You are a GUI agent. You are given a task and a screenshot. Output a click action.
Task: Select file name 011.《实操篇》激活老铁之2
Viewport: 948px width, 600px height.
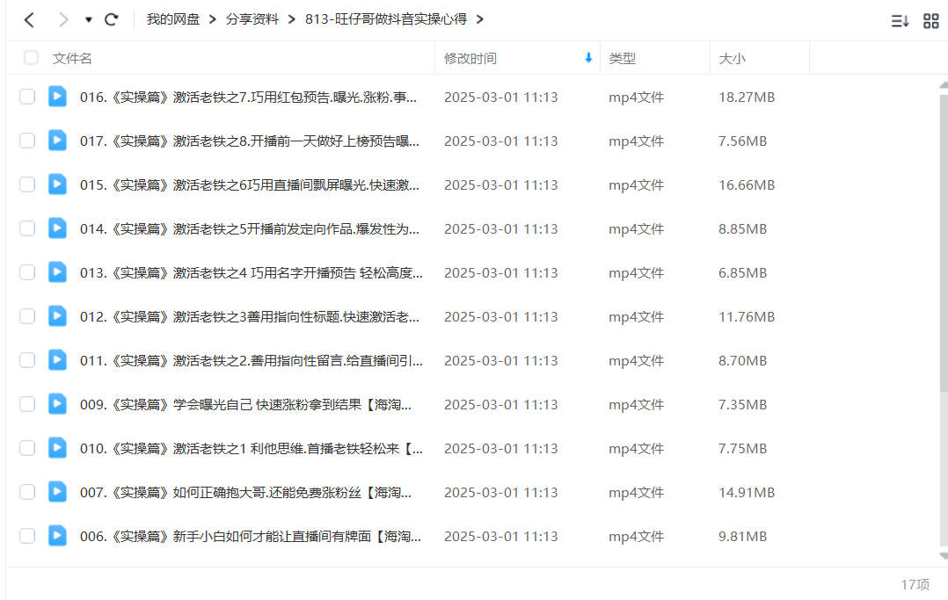click(x=252, y=361)
